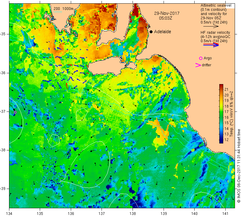Viewport: 241px width, 217px height.
Task: Click the '200 1000m' bathymetry legend text
Action: pyautogui.click(x=64, y=9)
